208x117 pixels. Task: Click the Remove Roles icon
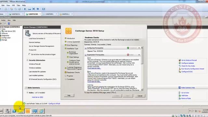180,98
